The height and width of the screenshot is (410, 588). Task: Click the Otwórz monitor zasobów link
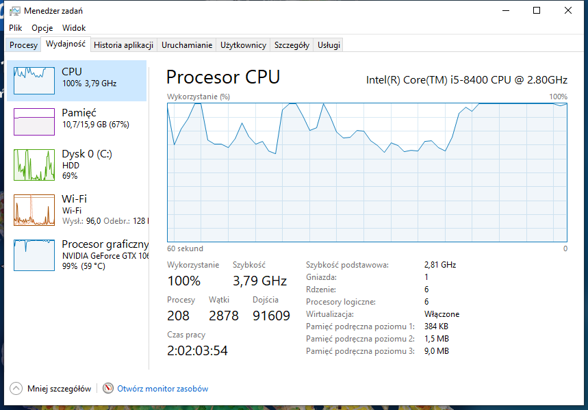click(x=163, y=389)
